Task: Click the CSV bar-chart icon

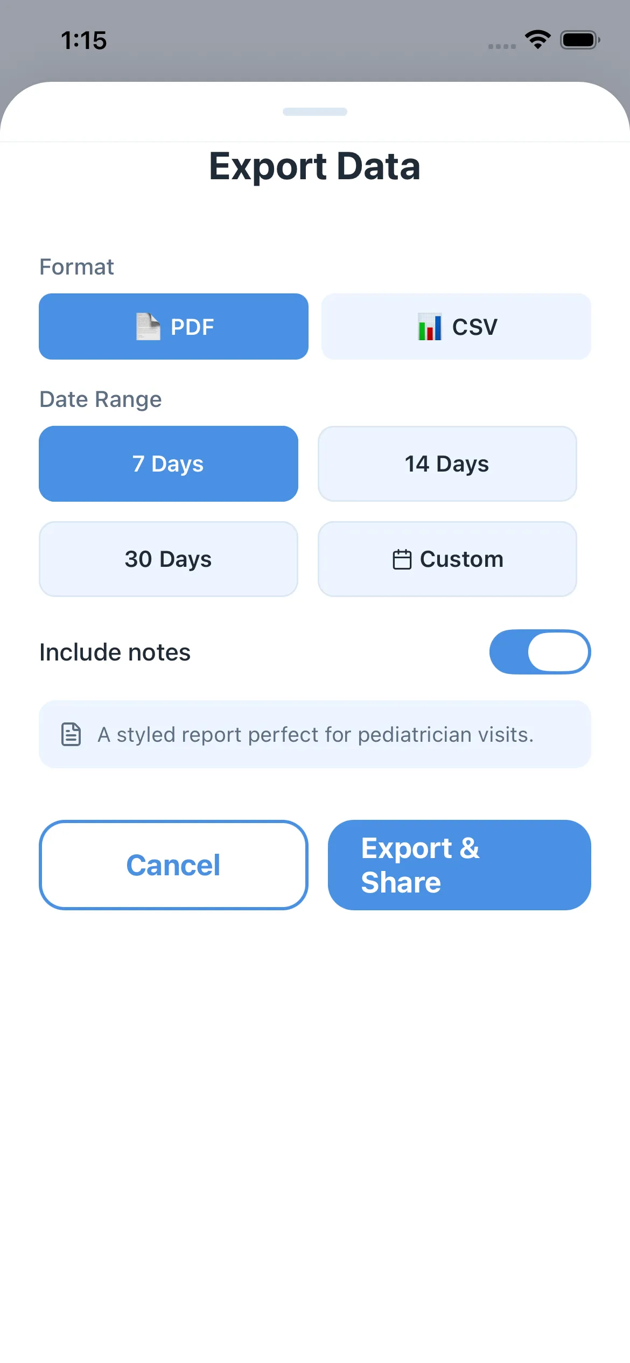Action: point(429,326)
